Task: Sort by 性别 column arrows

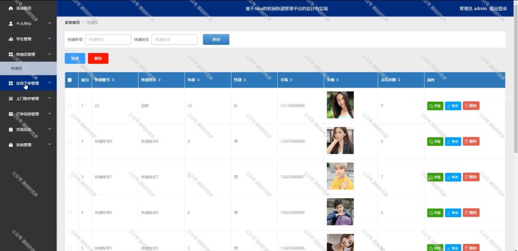Action: [244, 80]
